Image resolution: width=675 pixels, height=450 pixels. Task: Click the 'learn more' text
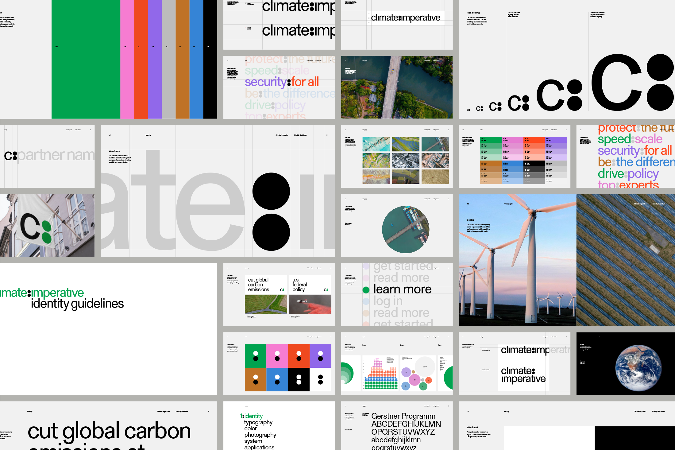(402, 289)
